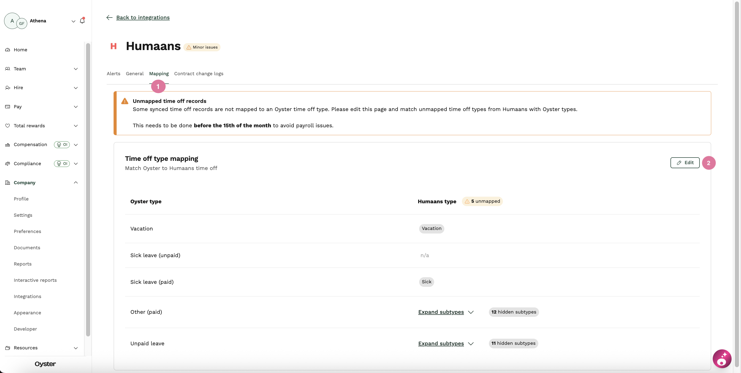The height and width of the screenshot is (373, 741).
Task: Open the Contract change logs tab
Action: (198, 73)
